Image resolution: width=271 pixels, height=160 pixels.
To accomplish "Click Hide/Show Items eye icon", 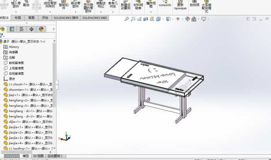I will pos(178,19).
